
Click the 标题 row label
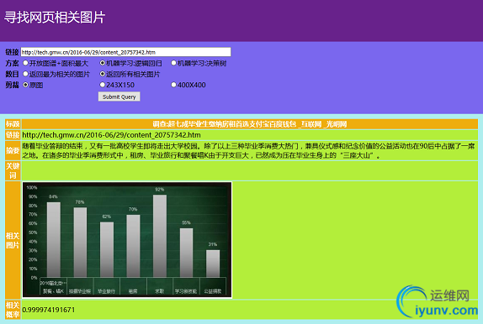(13, 124)
